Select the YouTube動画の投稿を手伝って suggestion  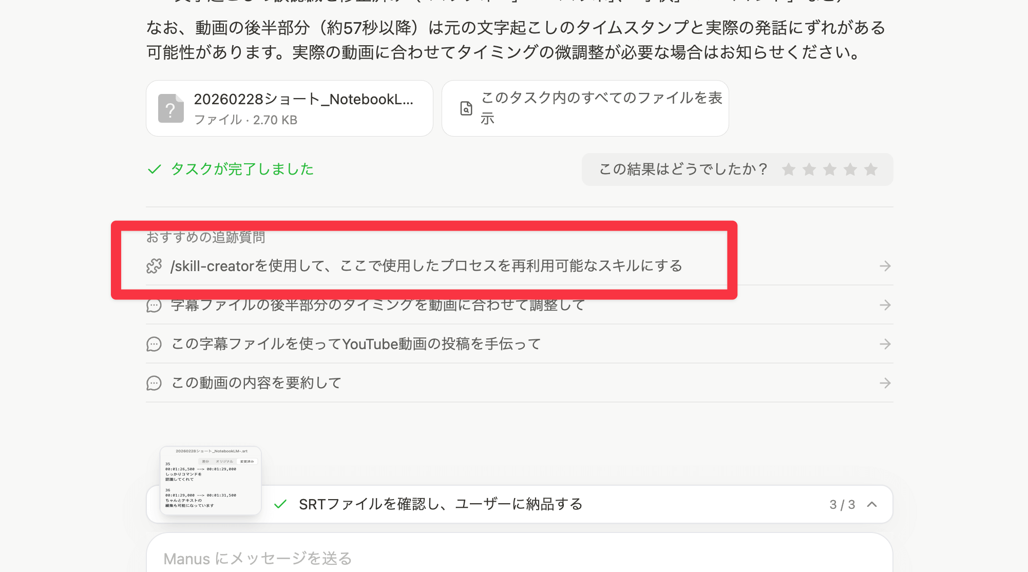point(356,344)
